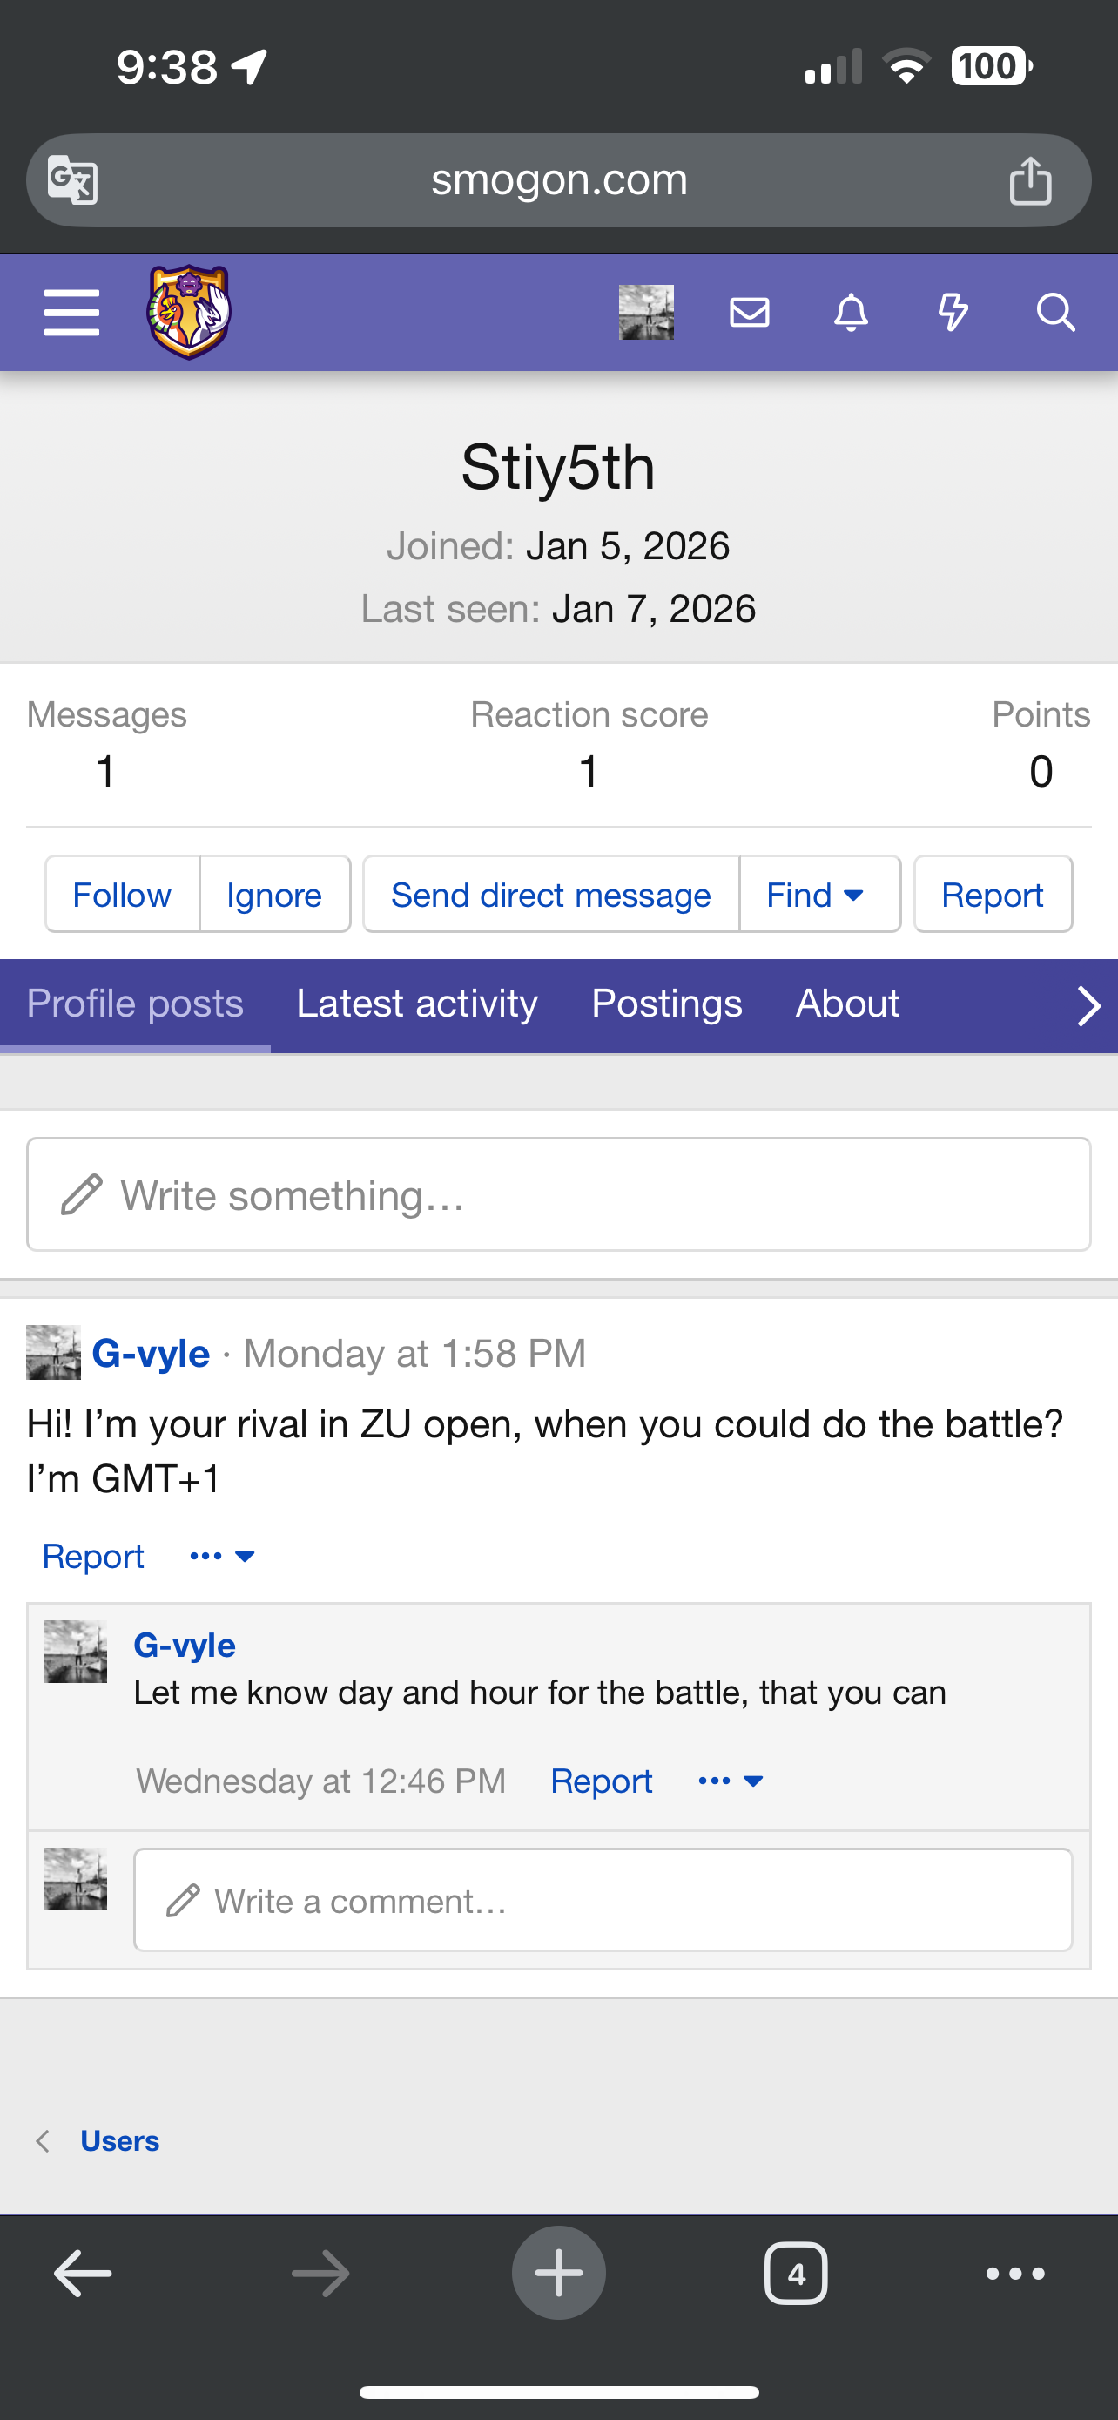Tap the translate page icon
The width and height of the screenshot is (1118, 2420).
point(72,179)
